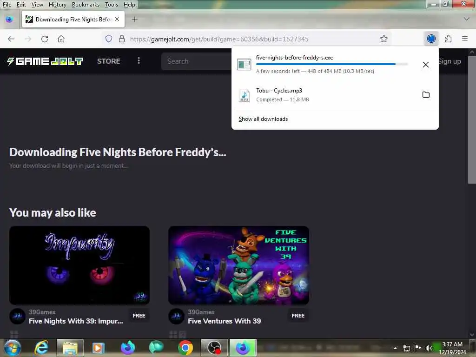Click the forward navigation arrow

pos(28,39)
